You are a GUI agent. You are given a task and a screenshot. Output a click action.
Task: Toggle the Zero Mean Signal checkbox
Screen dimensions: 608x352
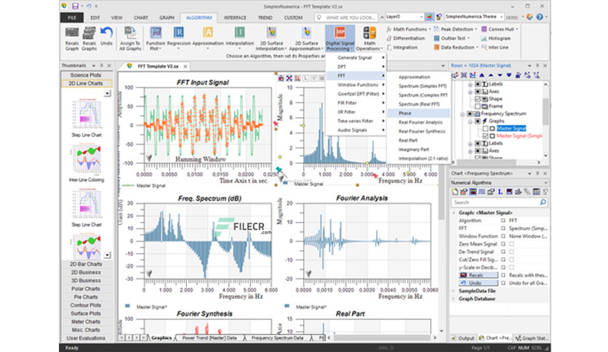[x=511, y=244]
